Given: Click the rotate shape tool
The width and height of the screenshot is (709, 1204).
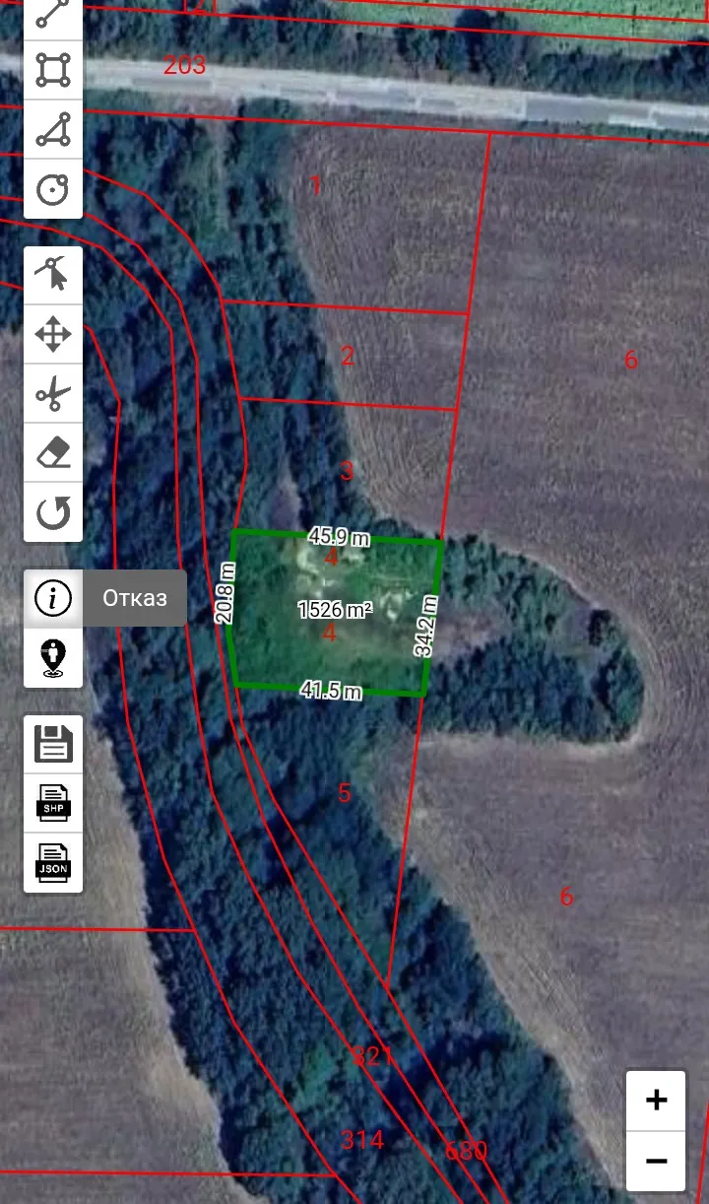Looking at the screenshot, I should pos(53,511).
